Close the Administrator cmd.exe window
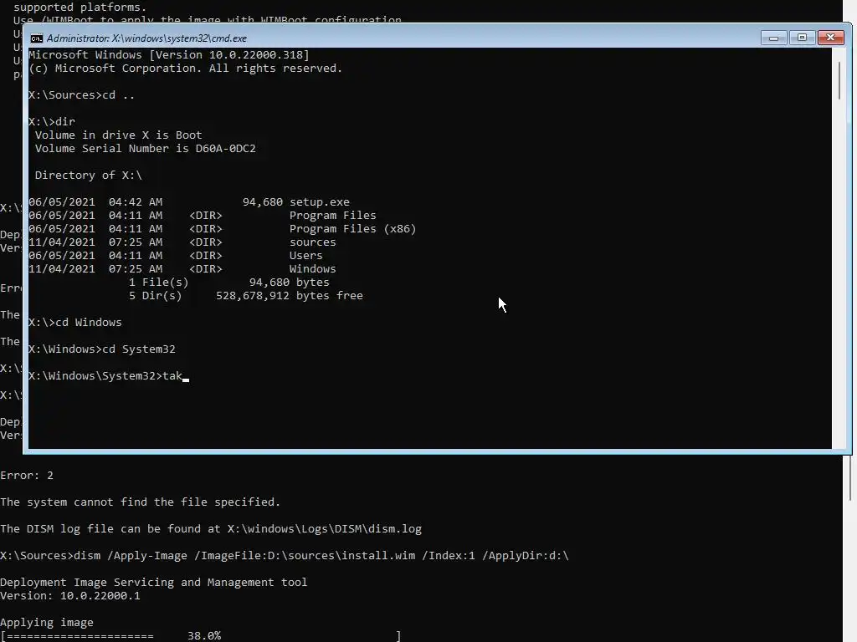This screenshot has height=642, width=857. [x=831, y=38]
